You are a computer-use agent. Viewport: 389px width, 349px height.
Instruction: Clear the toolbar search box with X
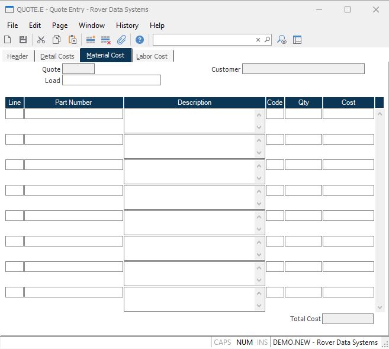[258, 40]
